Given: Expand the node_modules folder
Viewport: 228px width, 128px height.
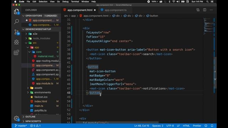Looking at the screenshot, I should [x=26, y=38].
